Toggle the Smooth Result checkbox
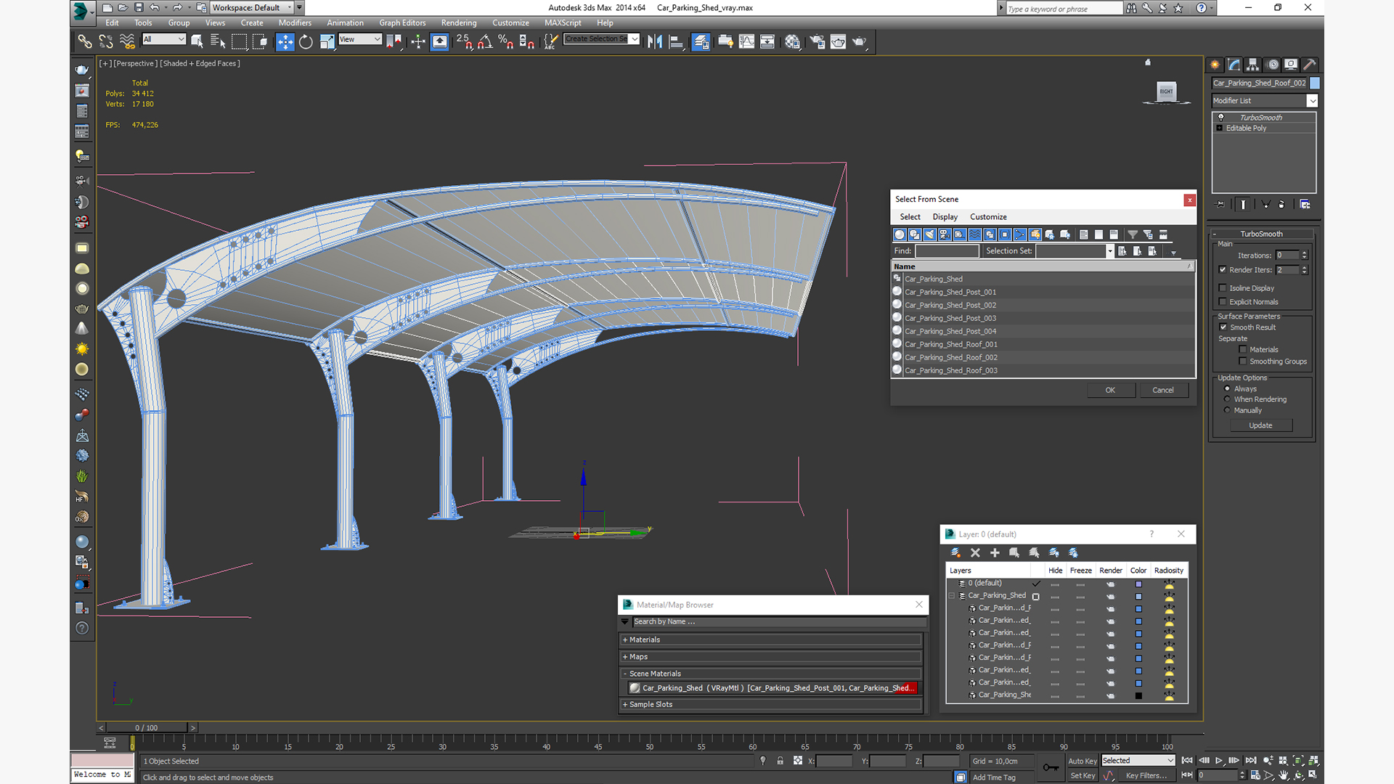1394x784 pixels. point(1223,327)
